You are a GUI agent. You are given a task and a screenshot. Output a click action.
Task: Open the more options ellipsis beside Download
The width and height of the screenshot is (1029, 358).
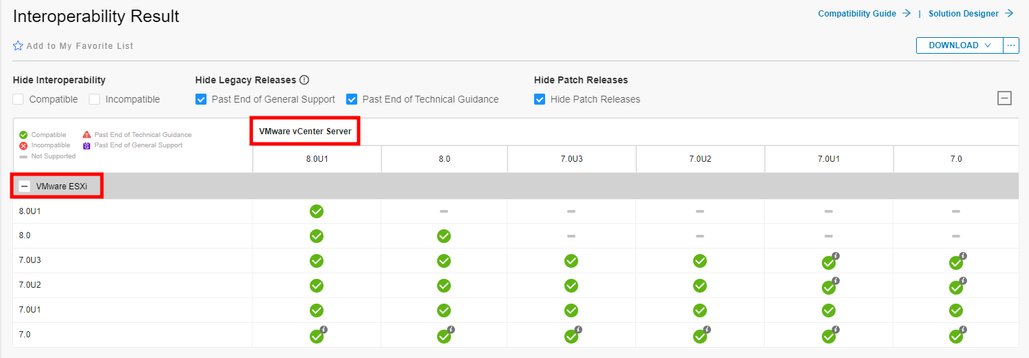(1011, 45)
